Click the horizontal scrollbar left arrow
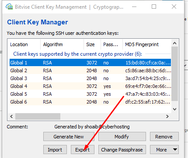 click(x=11, y=116)
